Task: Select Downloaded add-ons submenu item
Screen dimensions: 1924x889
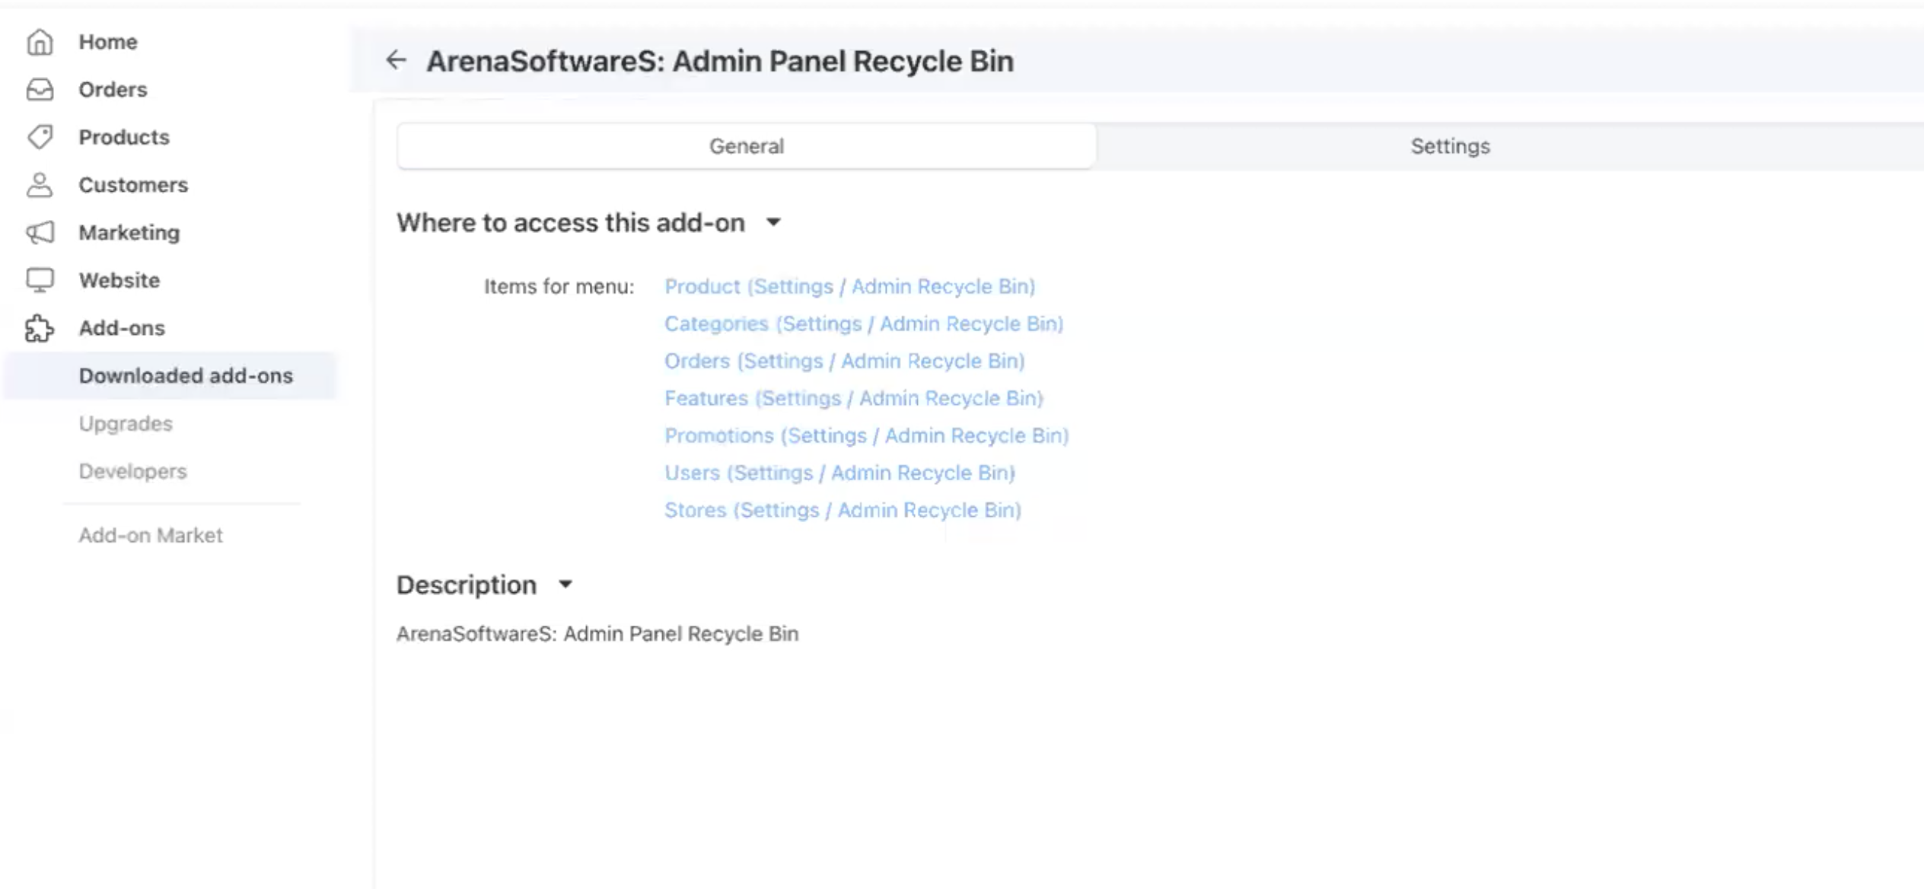Action: click(169, 376)
